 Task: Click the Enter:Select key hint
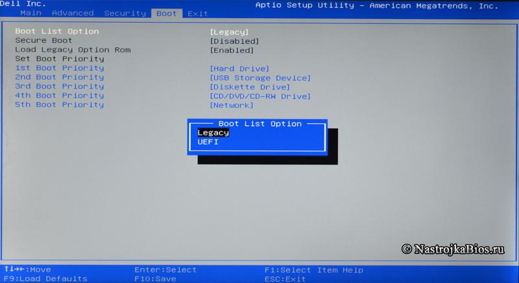tap(165, 270)
